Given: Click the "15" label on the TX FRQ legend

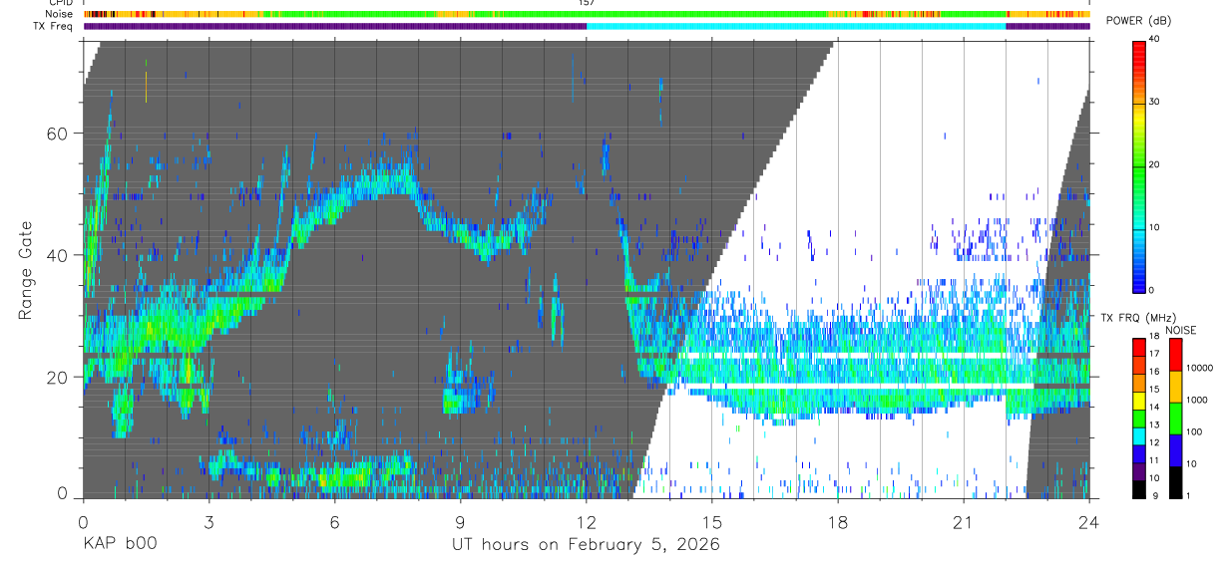Looking at the screenshot, I should click(1154, 389).
